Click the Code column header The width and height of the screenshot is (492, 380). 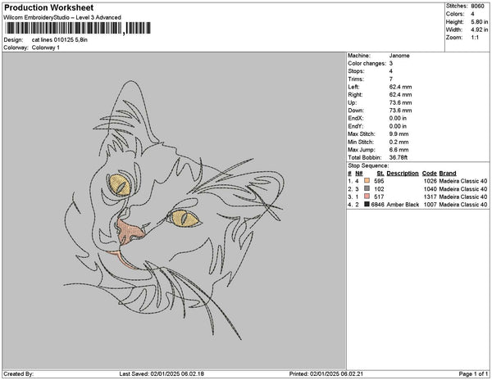(x=429, y=174)
